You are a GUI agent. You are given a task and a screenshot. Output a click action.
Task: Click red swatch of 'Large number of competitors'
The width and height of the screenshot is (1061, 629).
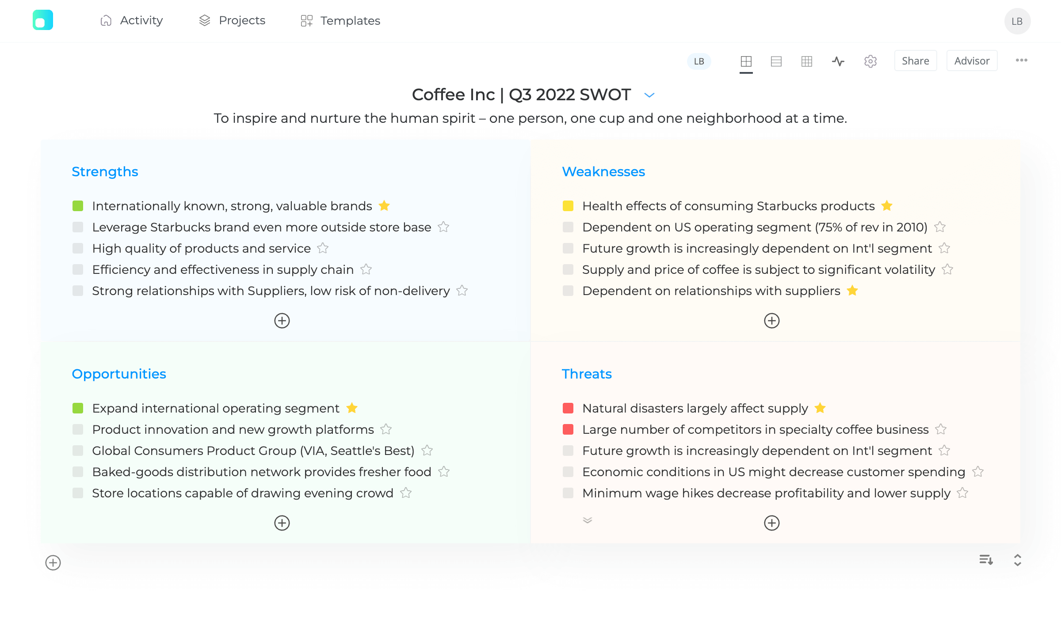pyautogui.click(x=568, y=429)
